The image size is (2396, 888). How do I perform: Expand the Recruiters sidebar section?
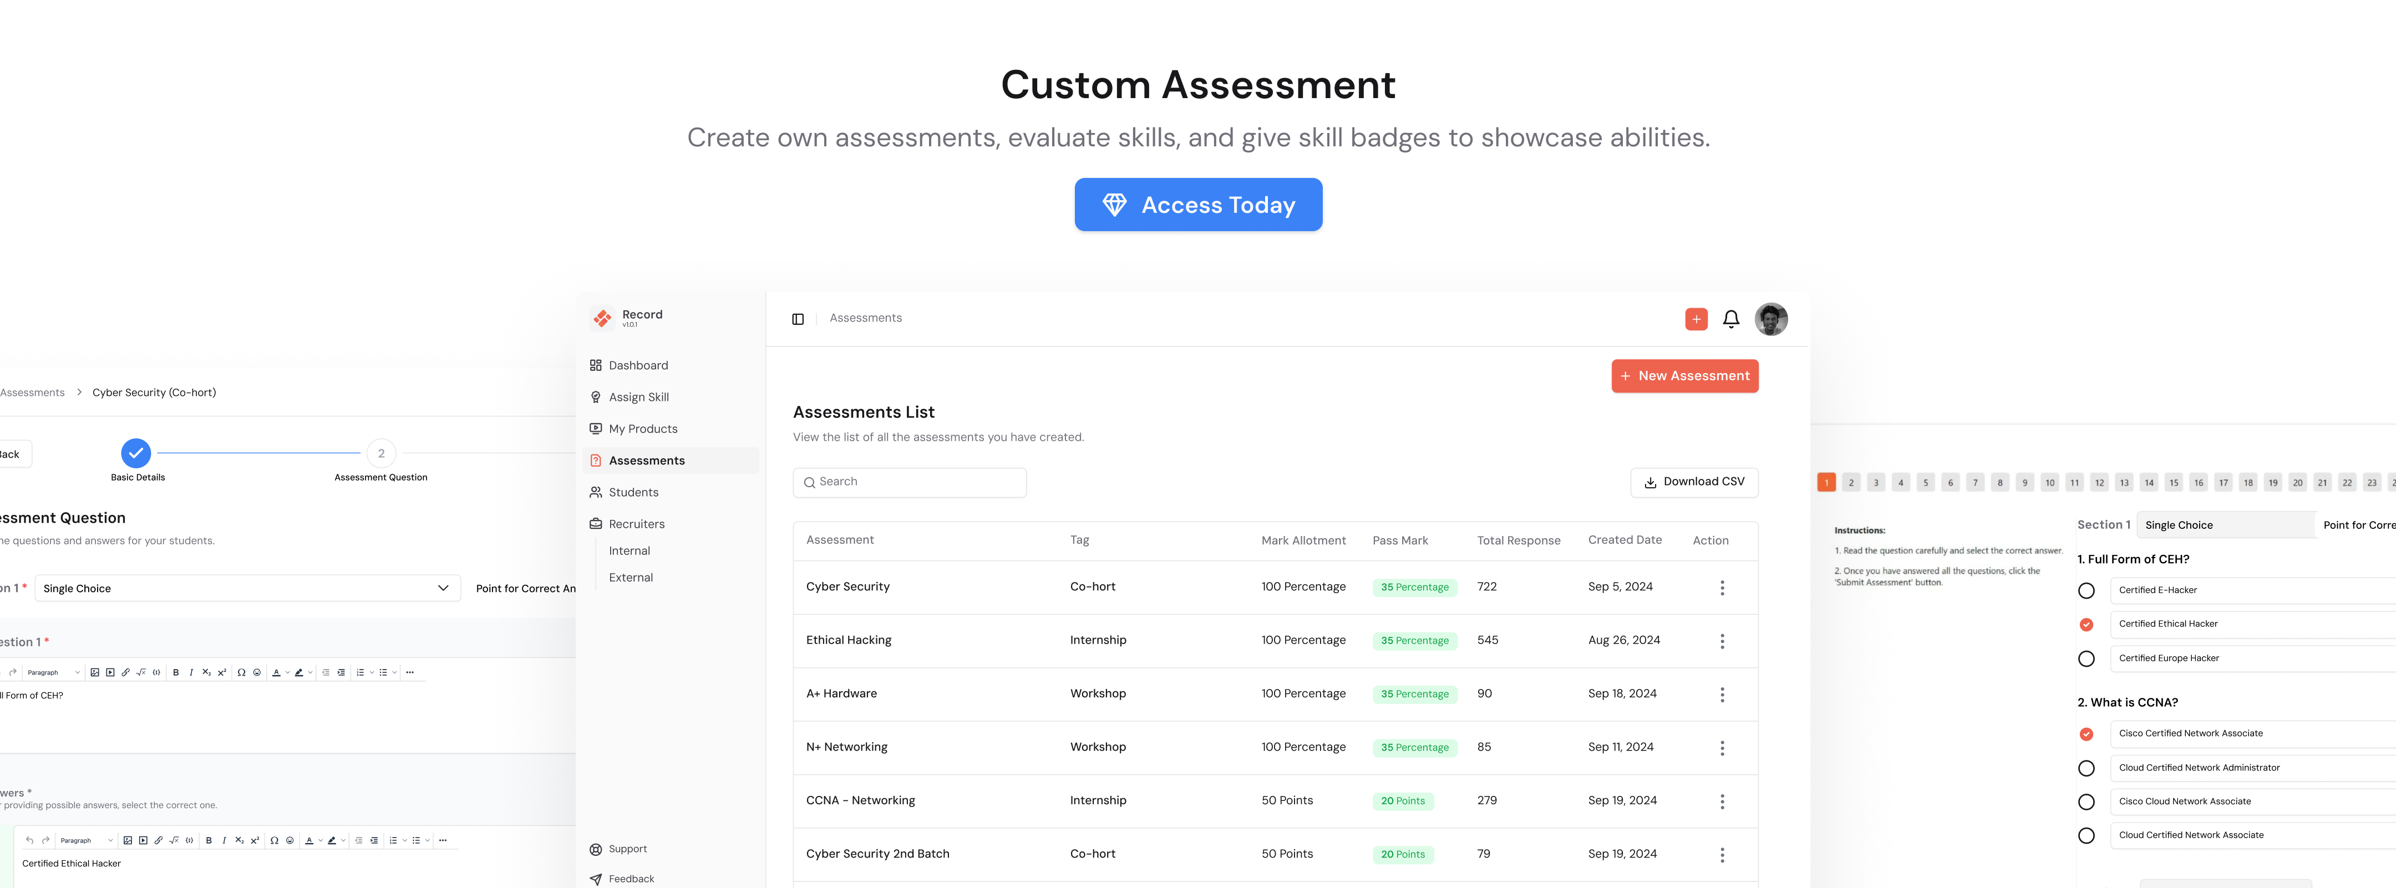(636, 524)
